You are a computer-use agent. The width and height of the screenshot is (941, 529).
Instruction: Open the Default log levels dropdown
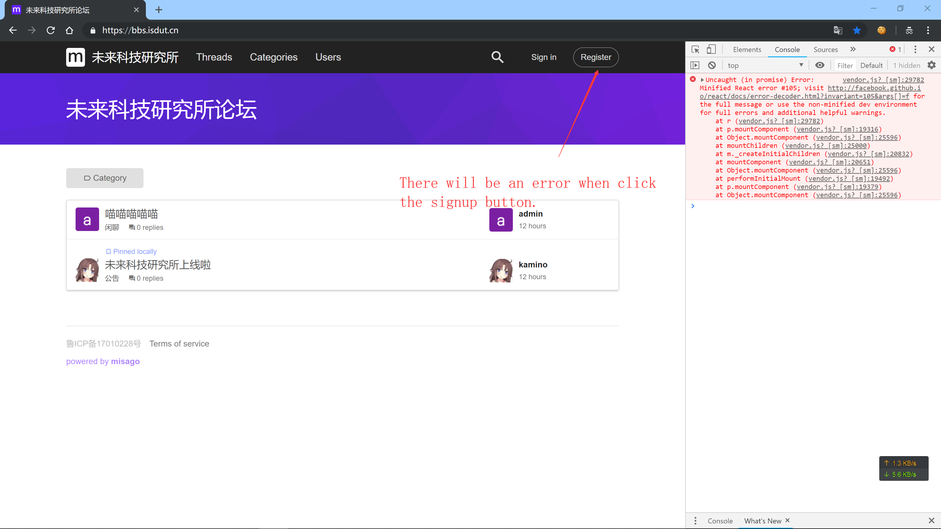point(871,65)
